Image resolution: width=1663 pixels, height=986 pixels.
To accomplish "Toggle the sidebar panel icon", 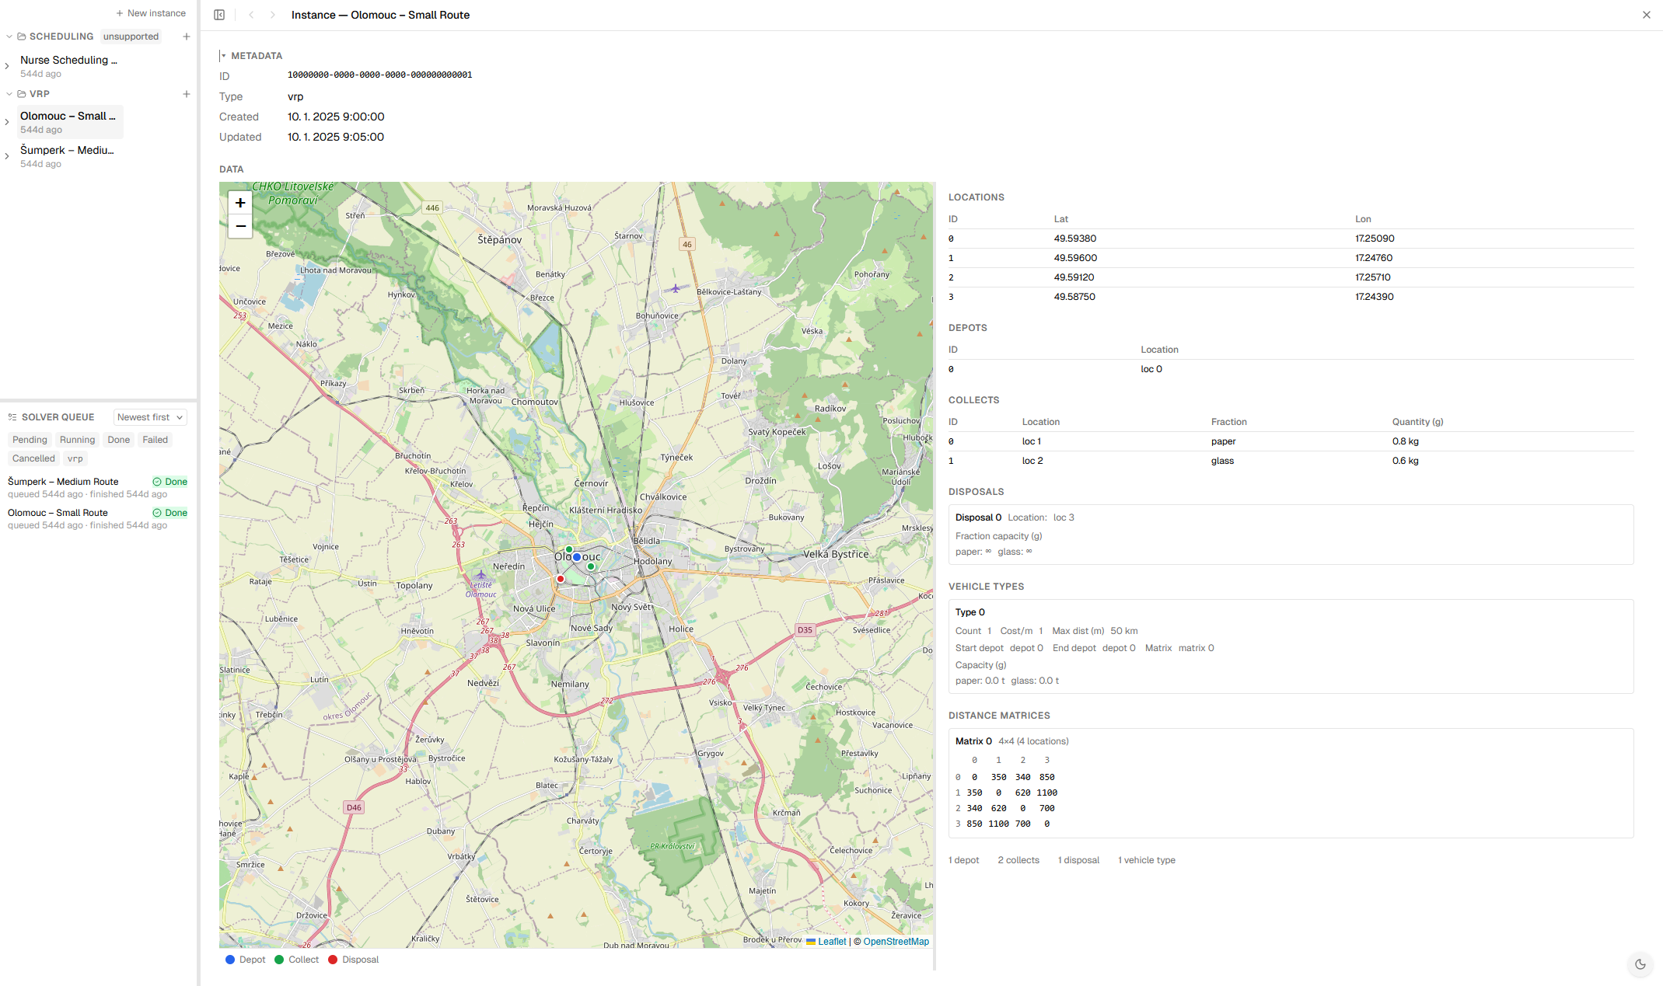I will pos(219,15).
